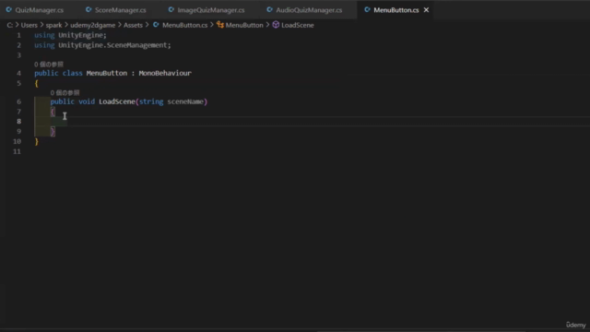Click the C# file icon in breadcrumb
The width and height of the screenshot is (590, 332).
click(x=156, y=25)
